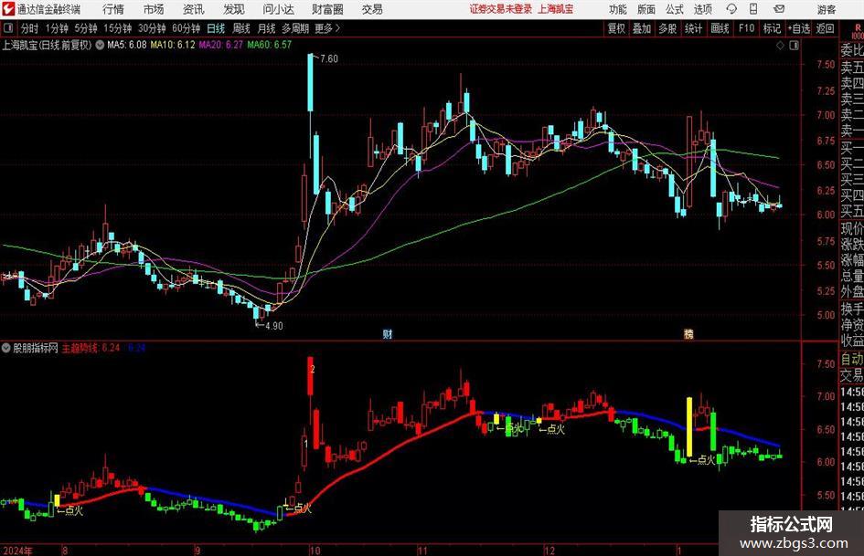Add stock via +自选 button

799,28
